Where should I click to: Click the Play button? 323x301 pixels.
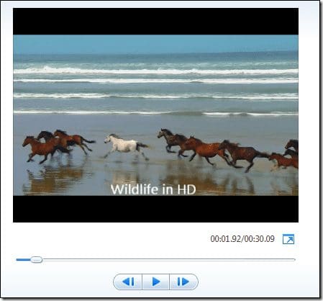[156, 282]
